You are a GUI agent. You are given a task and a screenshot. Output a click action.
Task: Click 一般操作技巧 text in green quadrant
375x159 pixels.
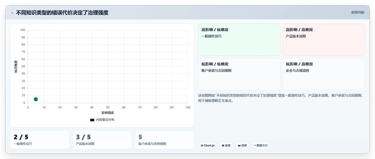(211, 36)
